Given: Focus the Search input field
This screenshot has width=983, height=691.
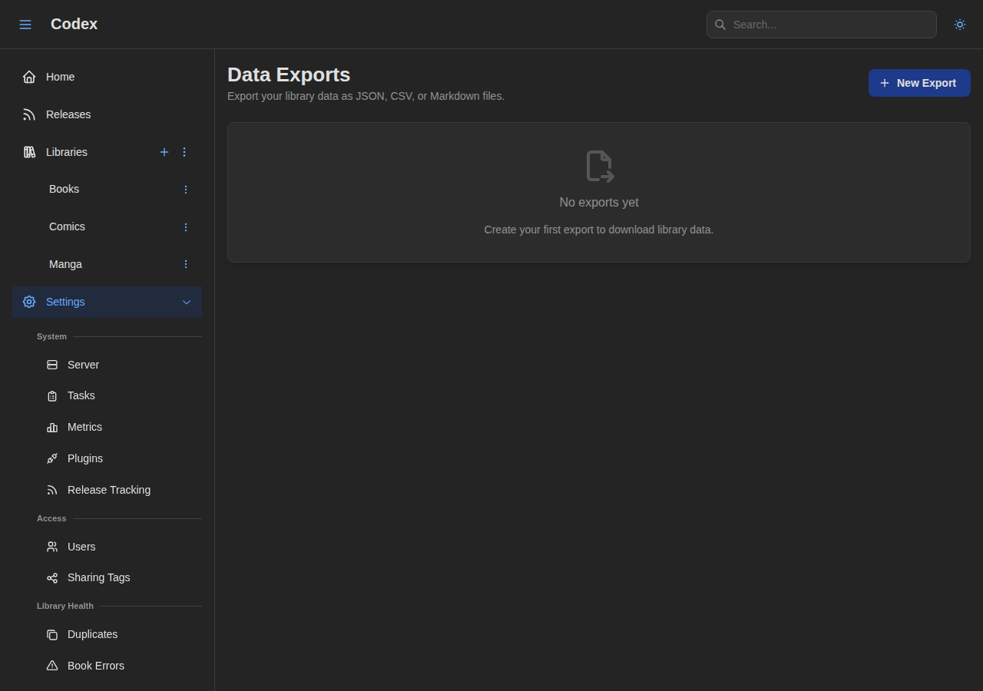Looking at the screenshot, I should [822, 25].
